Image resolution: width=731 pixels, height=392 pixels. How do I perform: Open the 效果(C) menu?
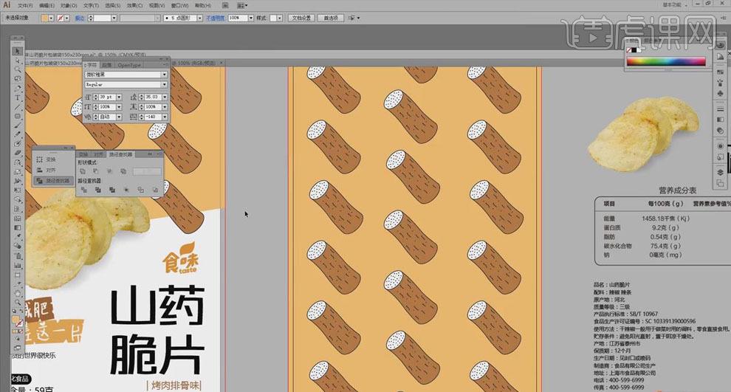[134, 5]
